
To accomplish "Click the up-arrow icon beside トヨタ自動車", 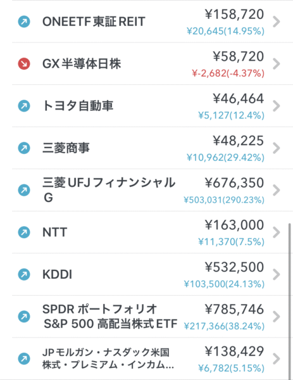I will [x=24, y=106].
